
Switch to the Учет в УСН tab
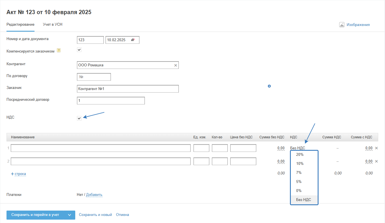coord(53,25)
